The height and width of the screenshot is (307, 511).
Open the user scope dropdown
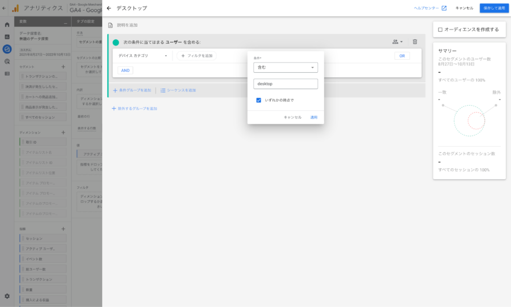[397, 42]
